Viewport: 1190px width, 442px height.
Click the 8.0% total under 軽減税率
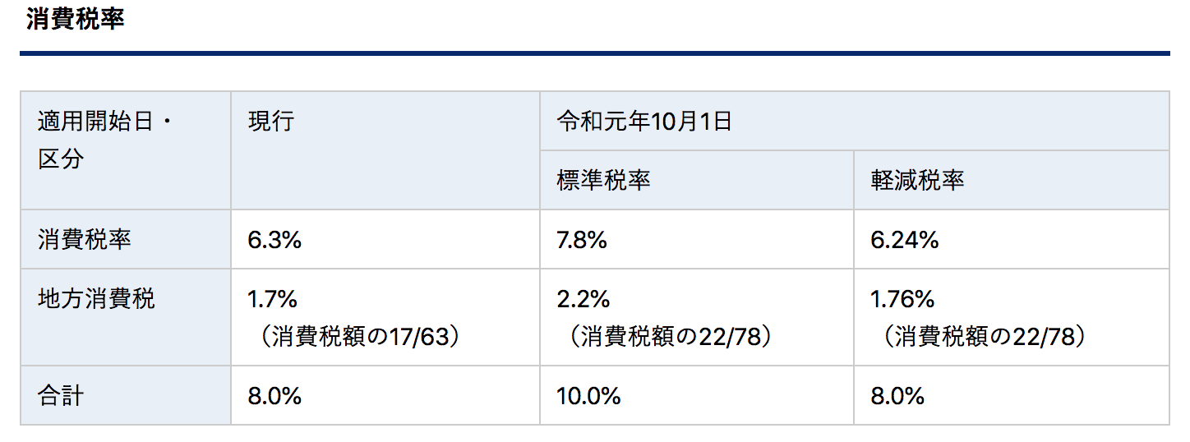click(x=897, y=395)
